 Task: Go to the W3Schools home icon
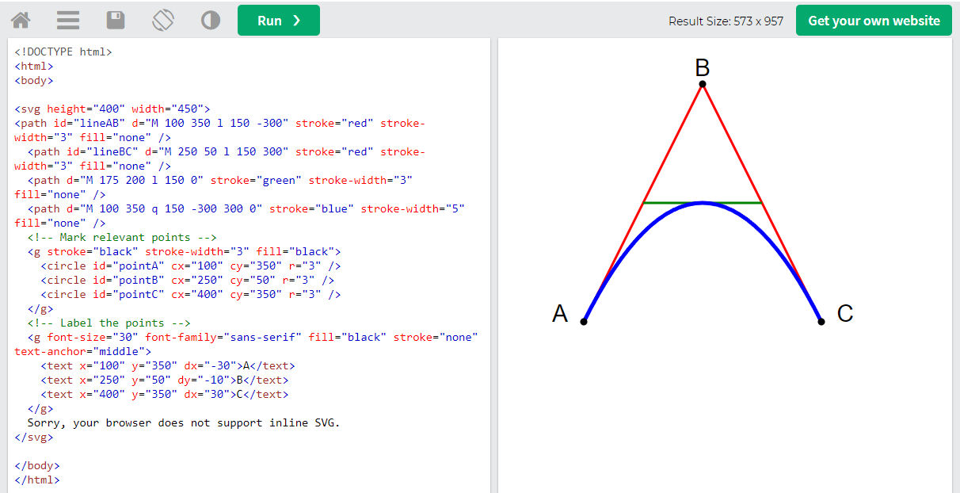pyautogui.click(x=21, y=20)
